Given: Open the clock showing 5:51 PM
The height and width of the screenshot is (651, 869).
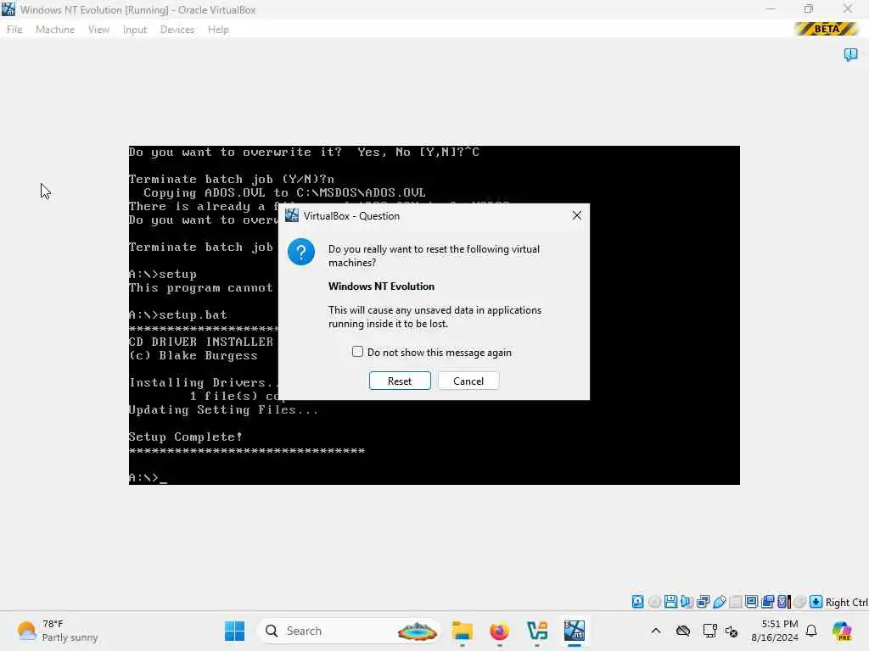Looking at the screenshot, I should pos(774,631).
